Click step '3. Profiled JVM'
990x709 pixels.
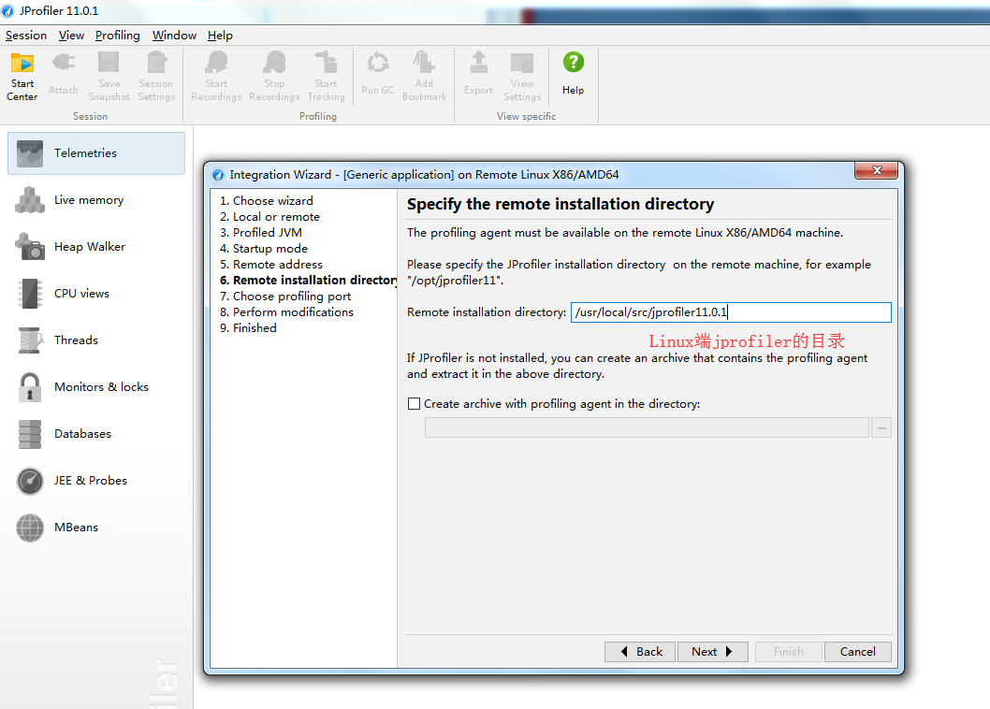pyautogui.click(x=261, y=232)
